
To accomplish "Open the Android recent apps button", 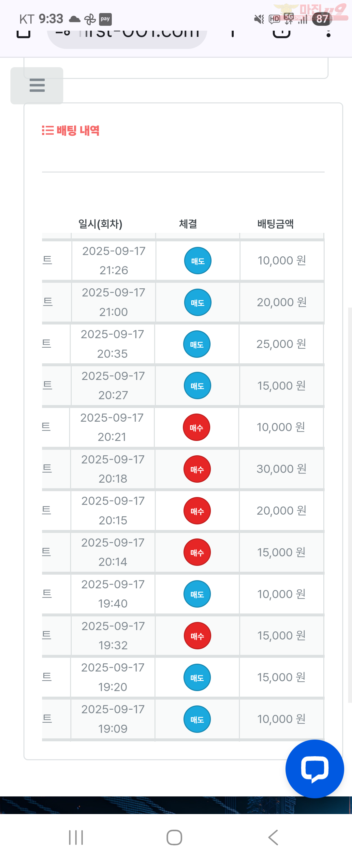I will pos(76,838).
